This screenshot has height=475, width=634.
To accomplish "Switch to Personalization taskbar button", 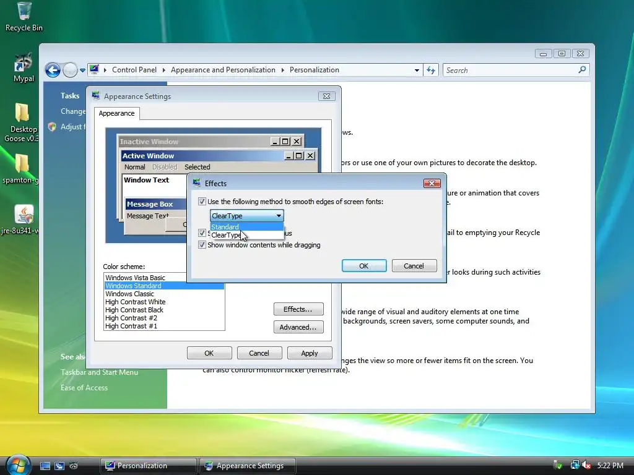I will point(148,466).
